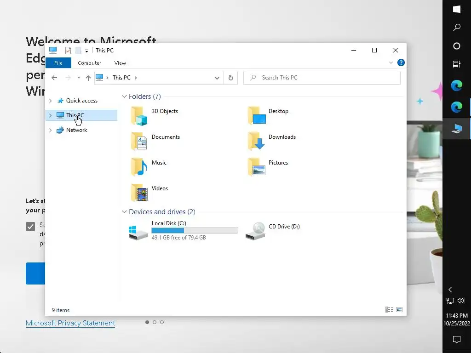Select the Downloads folder icon
This screenshot has height=353, width=471.
(257, 141)
